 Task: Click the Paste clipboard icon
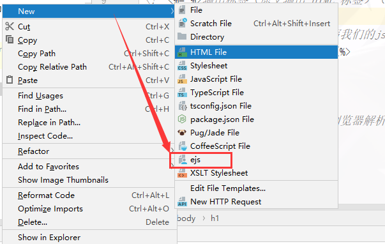pyautogui.click(x=10, y=80)
